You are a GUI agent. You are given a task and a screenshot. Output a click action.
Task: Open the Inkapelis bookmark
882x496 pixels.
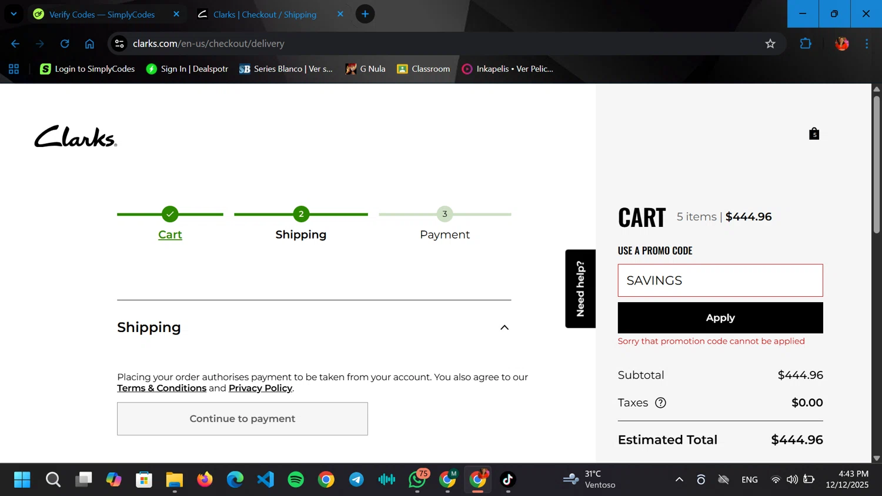coord(507,69)
